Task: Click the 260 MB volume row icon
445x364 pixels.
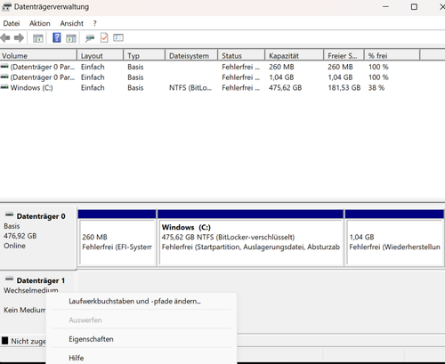Action: tap(4, 66)
